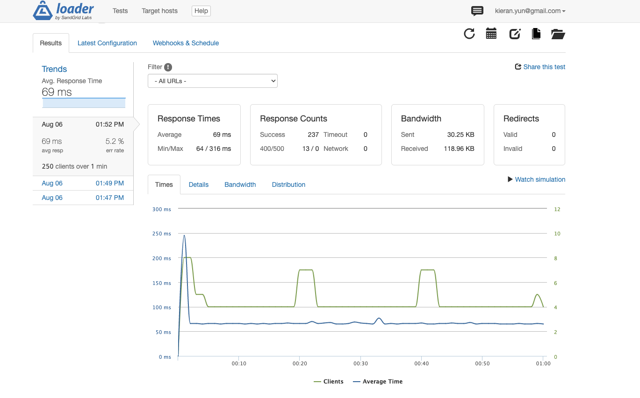Click the loader logo by SendGrid Labs

(x=63, y=11)
